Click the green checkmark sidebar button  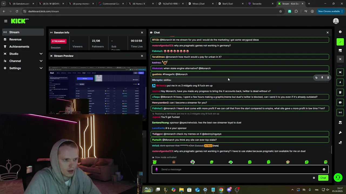[340, 42]
